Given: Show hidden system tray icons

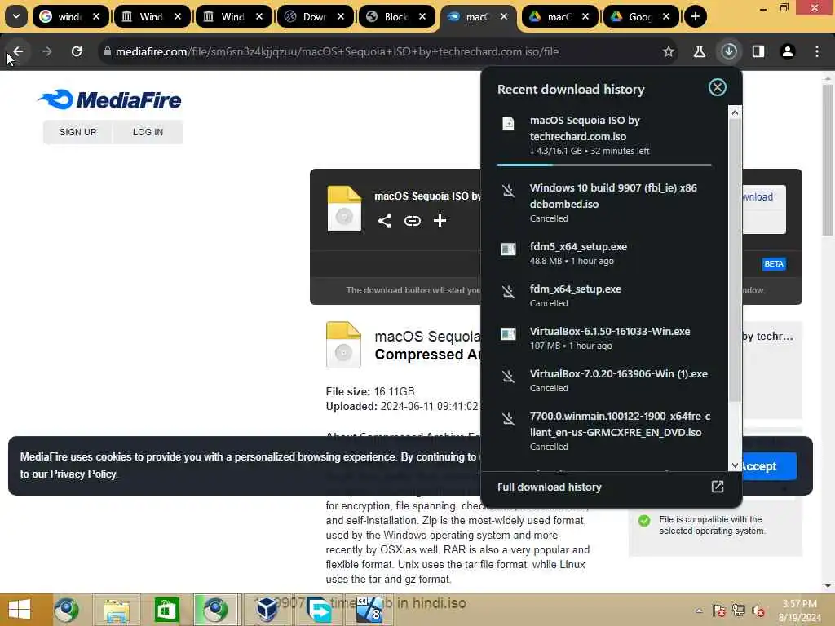Looking at the screenshot, I should (699, 611).
